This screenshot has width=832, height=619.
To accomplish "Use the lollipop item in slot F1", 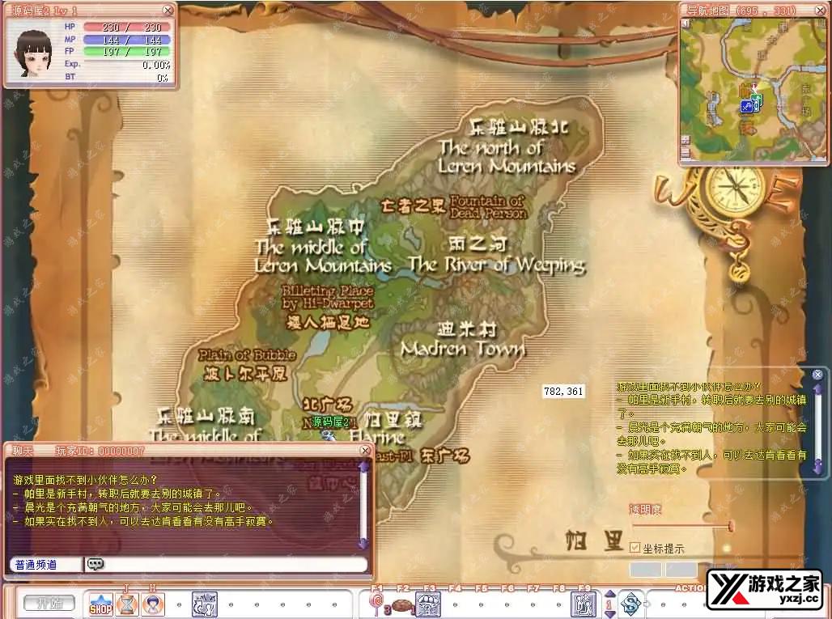I will 377,604.
